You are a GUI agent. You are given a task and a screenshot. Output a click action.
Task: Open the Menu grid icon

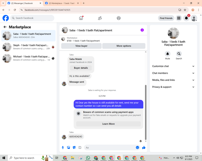(x=179, y=18)
